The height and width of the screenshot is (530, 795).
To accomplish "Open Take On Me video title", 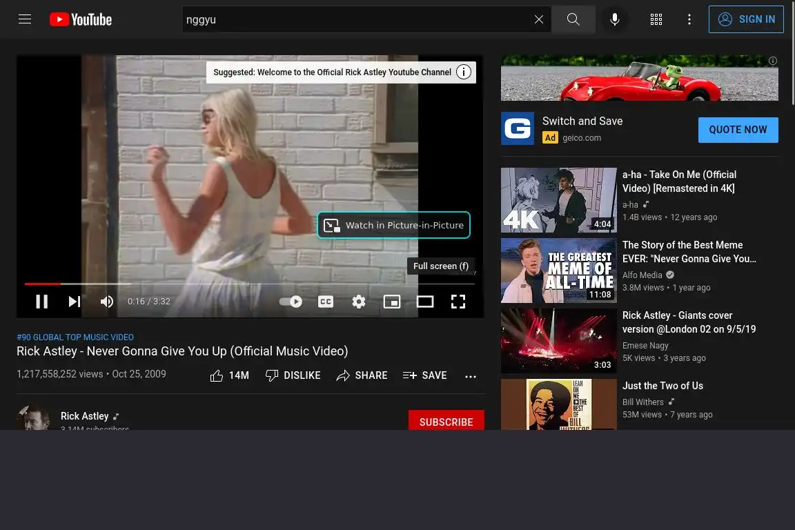I will point(679,181).
